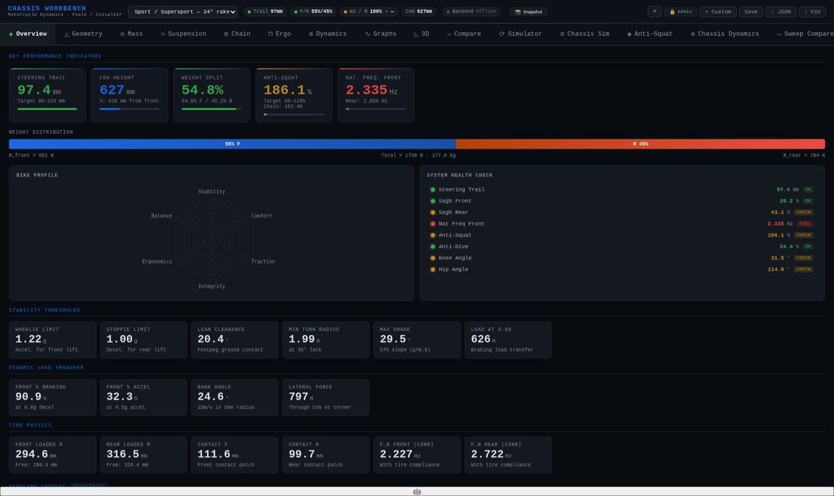This screenshot has width=834, height=496.
Task: Click the Contact R card
Action: (326, 456)
